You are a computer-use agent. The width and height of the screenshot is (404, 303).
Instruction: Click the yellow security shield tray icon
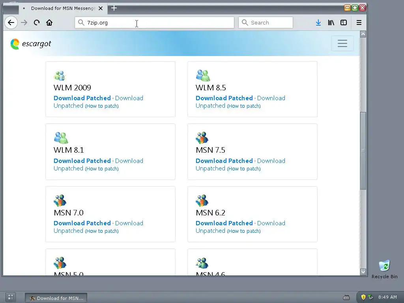coord(363,297)
